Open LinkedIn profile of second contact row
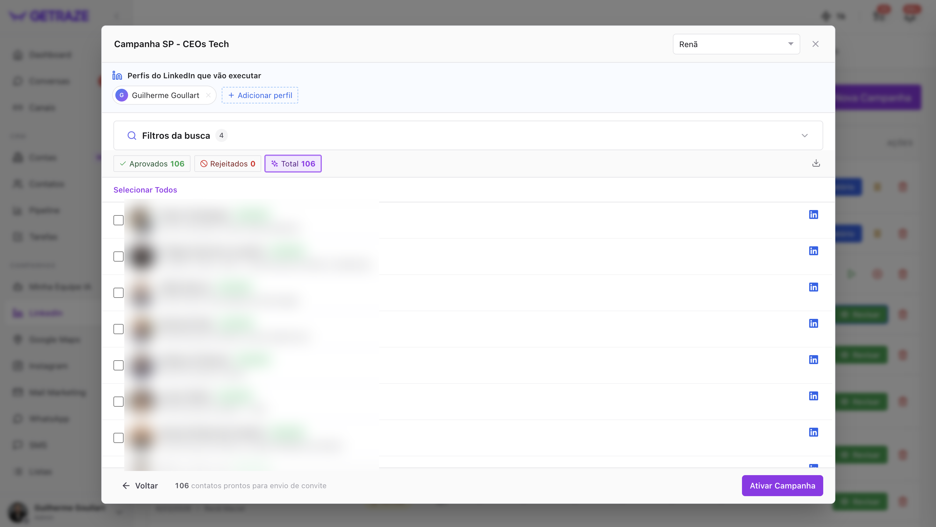 pyautogui.click(x=813, y=251)
